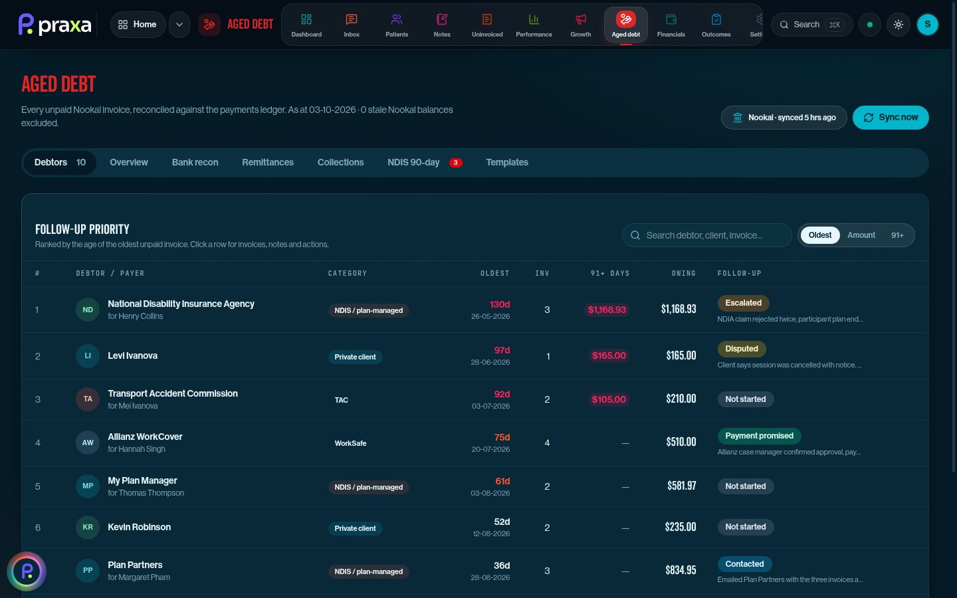Open the Remittances tab
Image resolution: width=957 pixels, height=598 pixels.
click(268, 163)
